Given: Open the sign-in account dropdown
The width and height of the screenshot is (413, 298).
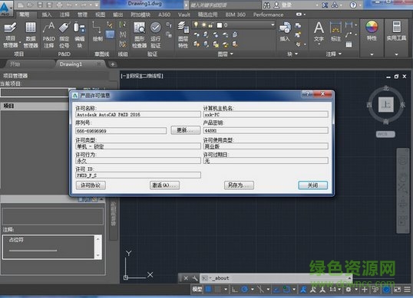Looking at the screenshot, I should tap(317, 5).
